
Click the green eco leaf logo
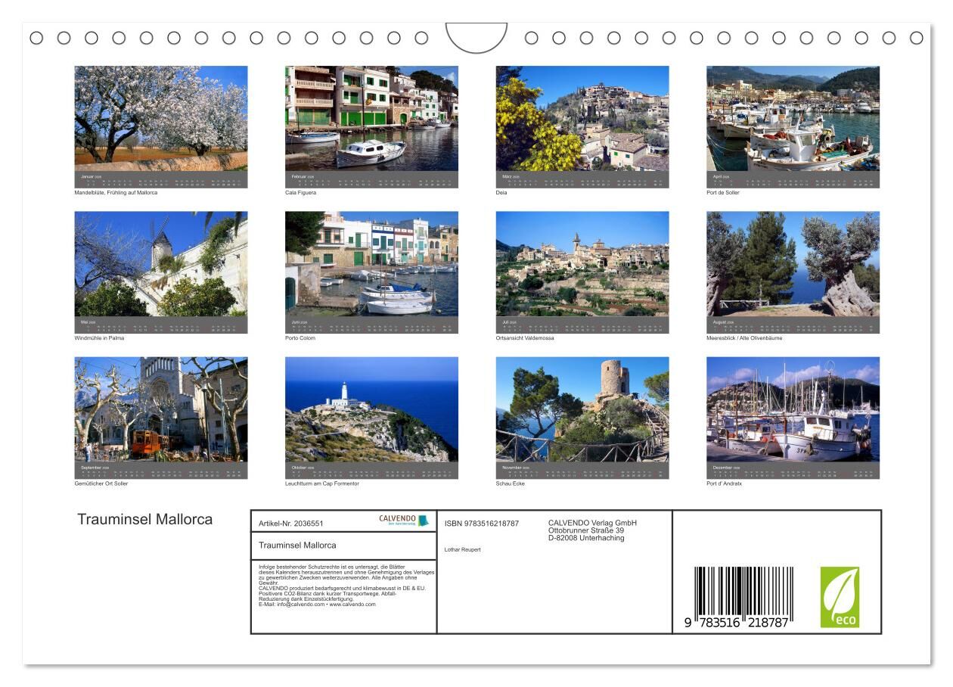tap(840, 597)
